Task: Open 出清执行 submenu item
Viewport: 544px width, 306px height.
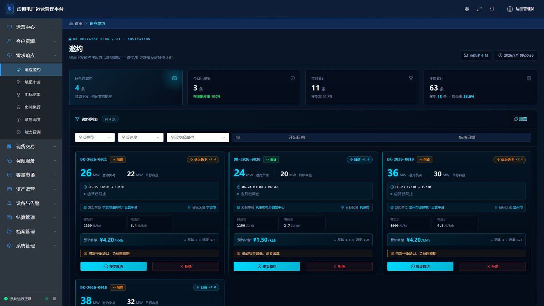Action: click(x=31, y=107)
